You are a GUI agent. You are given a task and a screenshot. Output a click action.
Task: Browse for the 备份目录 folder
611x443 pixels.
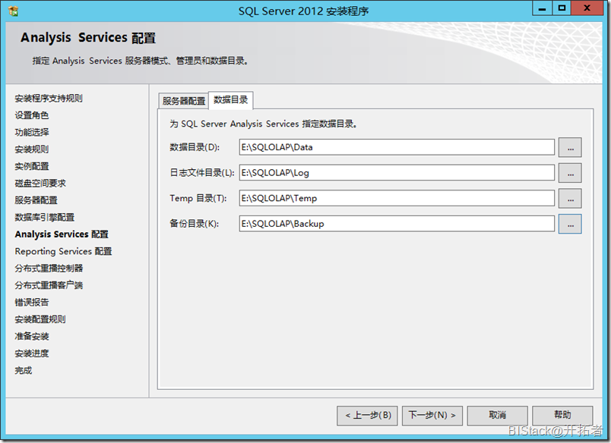pyautogui.click(x=570, y=224)
